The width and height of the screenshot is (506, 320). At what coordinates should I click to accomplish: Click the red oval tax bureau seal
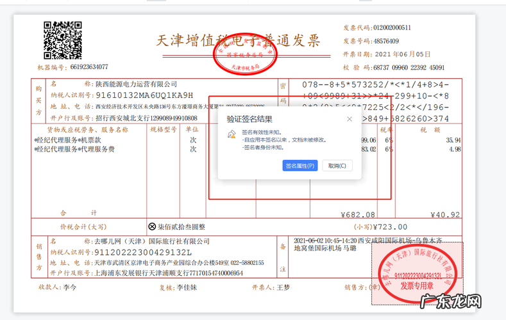(244, 56)
